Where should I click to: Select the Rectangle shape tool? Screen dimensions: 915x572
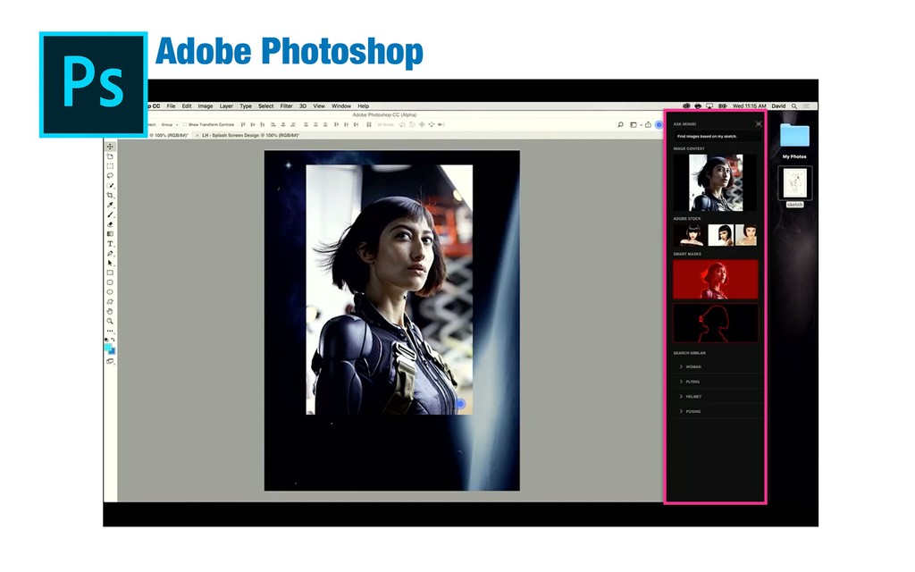click(x=110, y=273)
